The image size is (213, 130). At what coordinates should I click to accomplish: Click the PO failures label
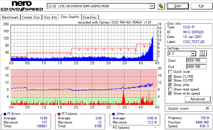(x=121, y=128)
